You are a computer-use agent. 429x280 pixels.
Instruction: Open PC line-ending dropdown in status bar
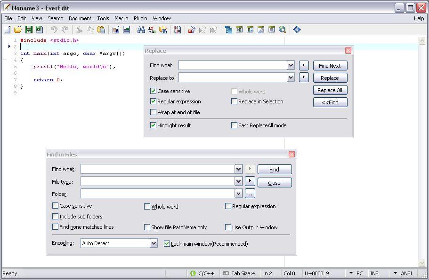pos(351,273)
